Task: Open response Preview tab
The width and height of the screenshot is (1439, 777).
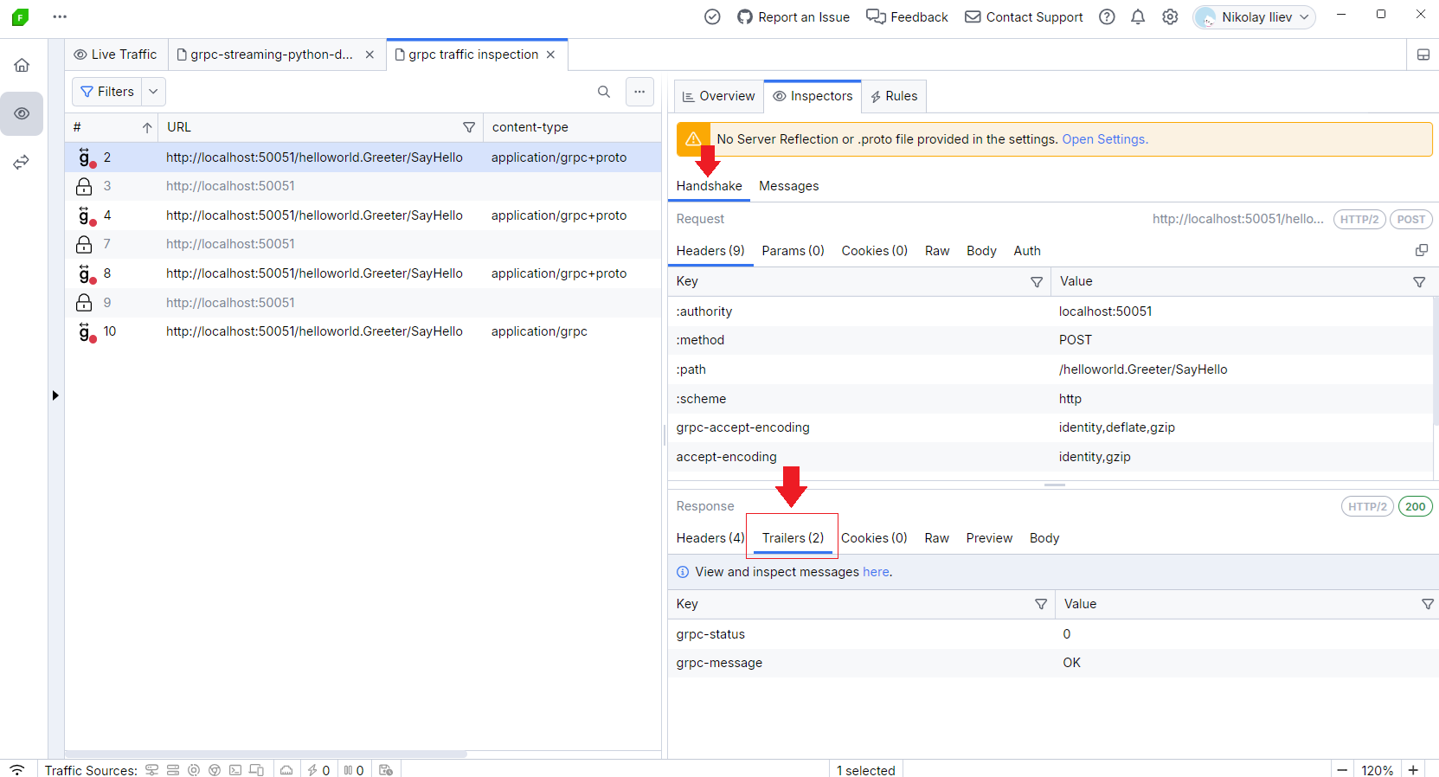Action: pos(989,538)
